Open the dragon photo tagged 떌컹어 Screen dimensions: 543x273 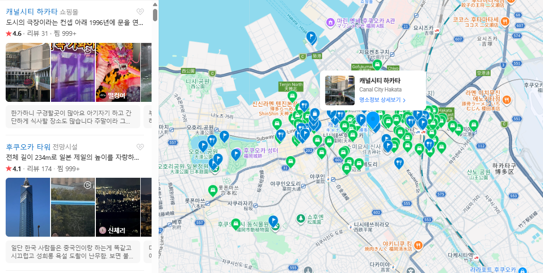(118, 72)
